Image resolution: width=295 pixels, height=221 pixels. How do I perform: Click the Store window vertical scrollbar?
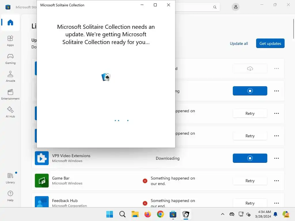click(x=294, y=29)
